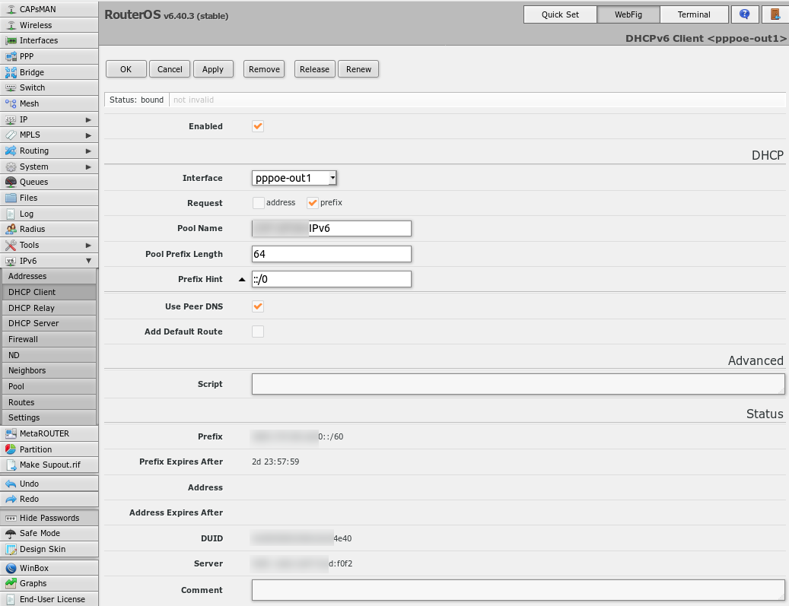Click the Design Skin icon
Screen dimensions: 789x606
[11, 549]
